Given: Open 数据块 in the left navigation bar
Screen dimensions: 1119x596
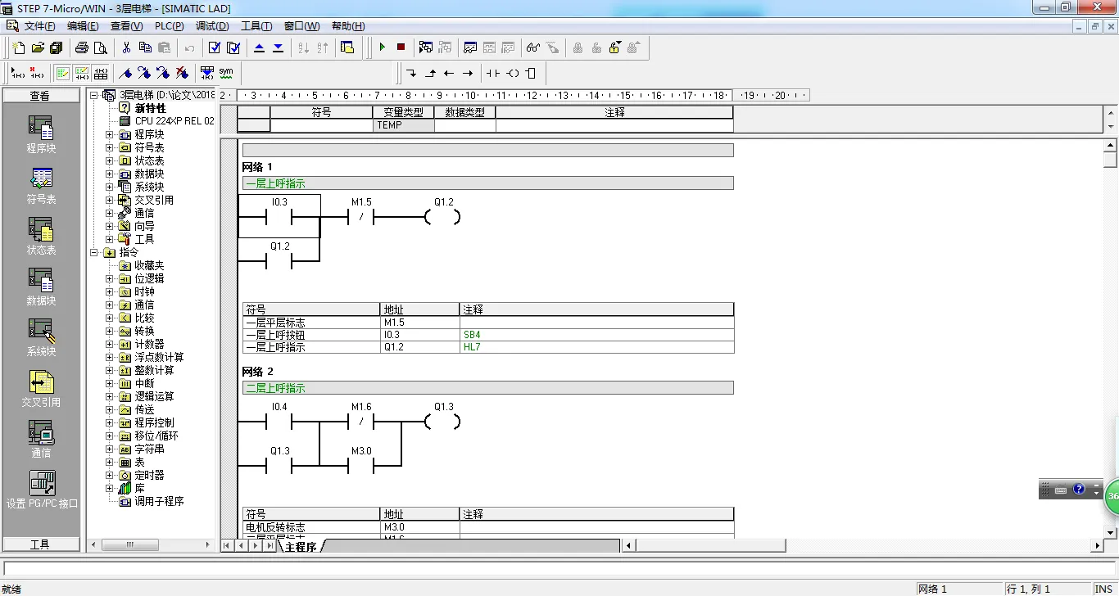Looking at the screenshot, I should pyautogui.click(x=41, y=287).
